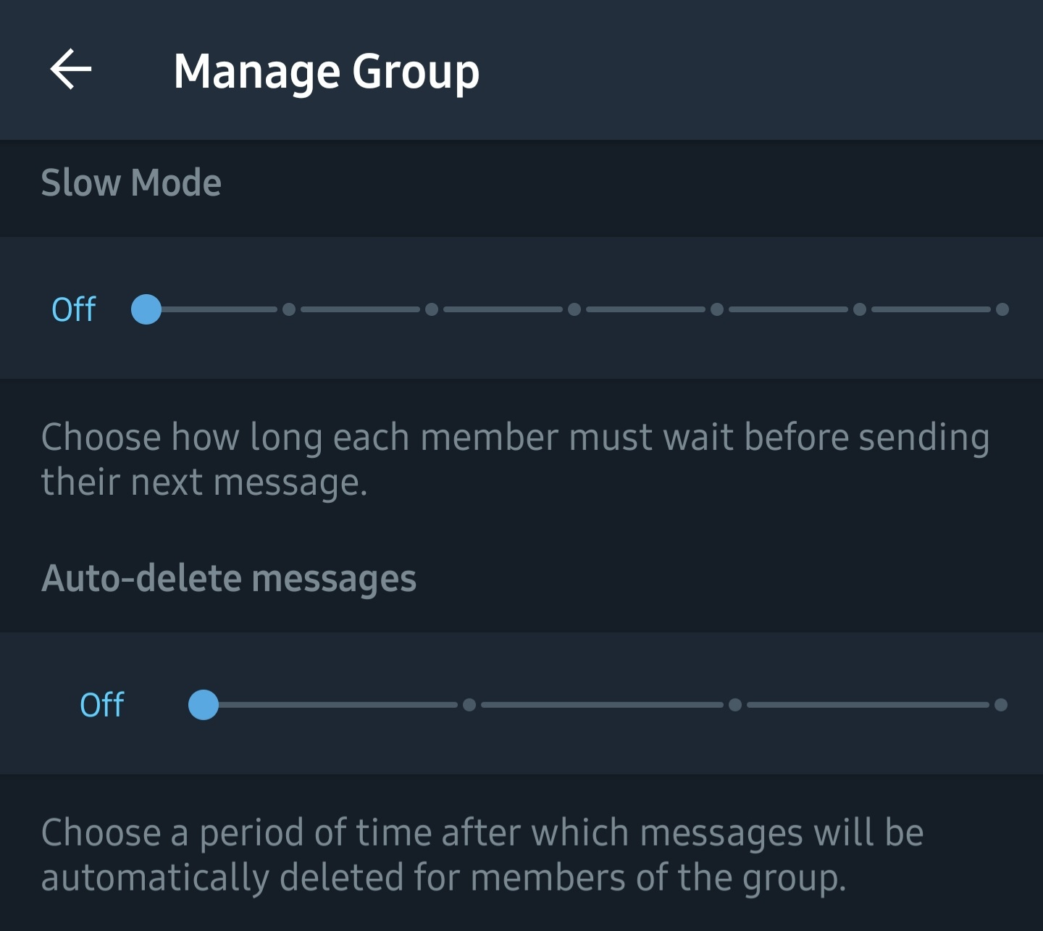The width and height of the screenshot is (1043, 931).
Task: Click the "Slow Mode" section heading
Action: tap(131, 183)
